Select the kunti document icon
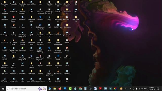This screenshot has height=91, width=162. tap(49, 49)
